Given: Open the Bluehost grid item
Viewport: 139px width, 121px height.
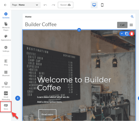Looking at the screenshot, I should click(6, 73).
